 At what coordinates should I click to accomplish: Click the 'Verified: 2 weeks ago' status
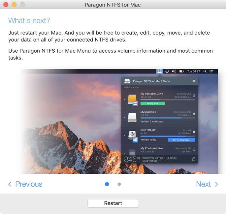(x=152, y=121)
